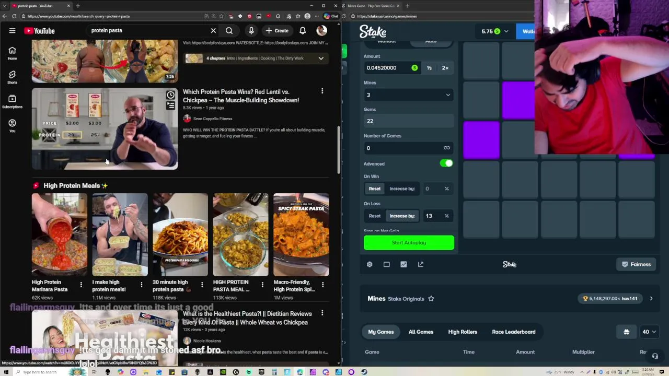Click the YouTube search magnifier button
This screenshot has width=669, height=376.
point(229,31)
